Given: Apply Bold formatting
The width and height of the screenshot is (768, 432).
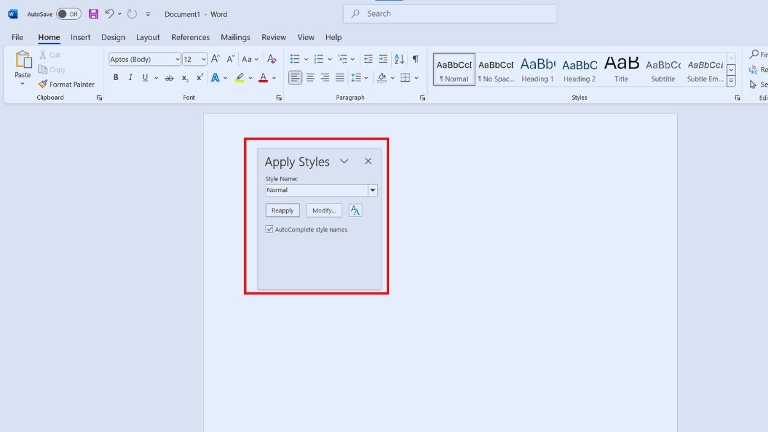Looking at the screenshot, I should (x=116, y=77).
